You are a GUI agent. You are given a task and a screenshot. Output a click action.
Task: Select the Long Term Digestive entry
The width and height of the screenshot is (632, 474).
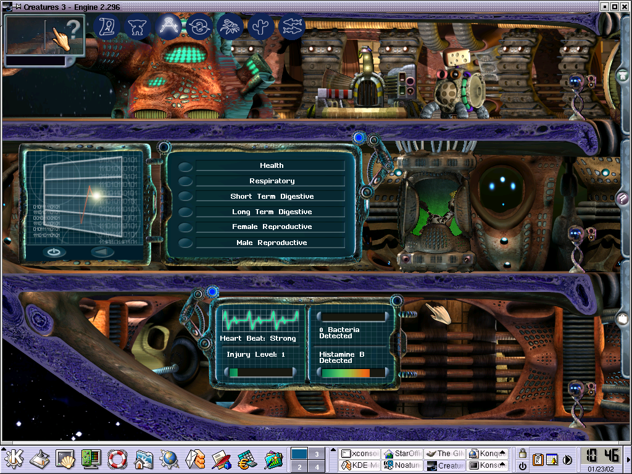272,212
